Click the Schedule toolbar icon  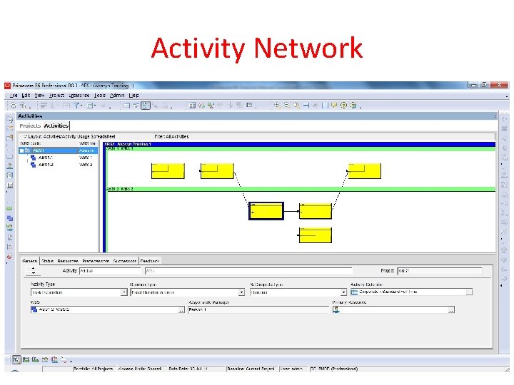point(201,106)
